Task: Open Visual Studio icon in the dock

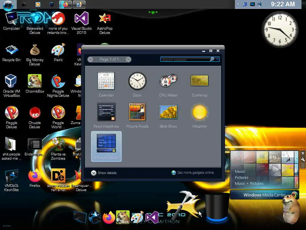Action: pos(152,217)
